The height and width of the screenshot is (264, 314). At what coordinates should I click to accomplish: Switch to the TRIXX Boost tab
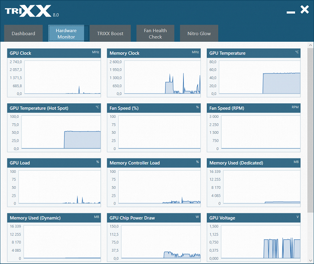click(110, 33)
